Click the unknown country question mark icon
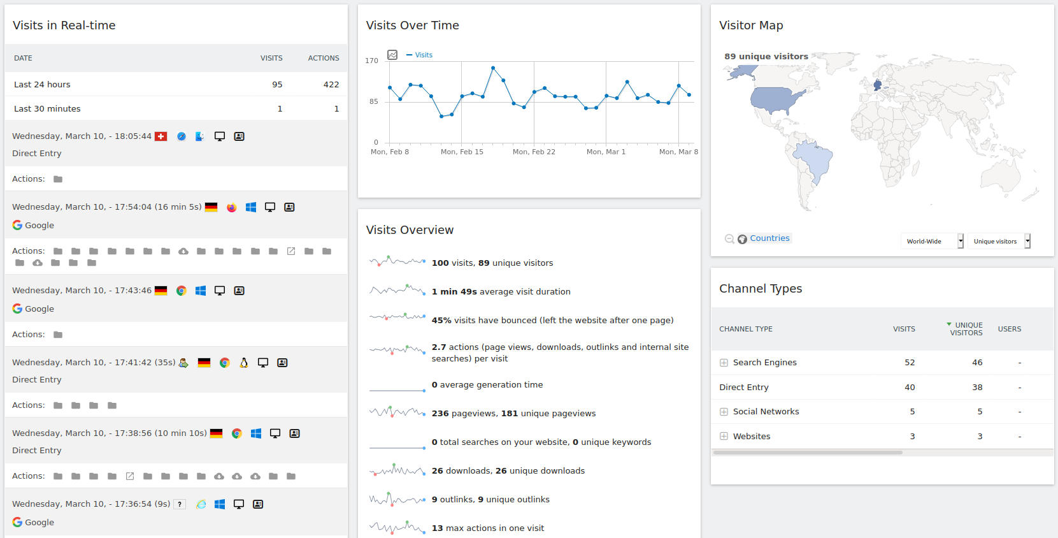1058x538 pixels. tap(180, 504)
